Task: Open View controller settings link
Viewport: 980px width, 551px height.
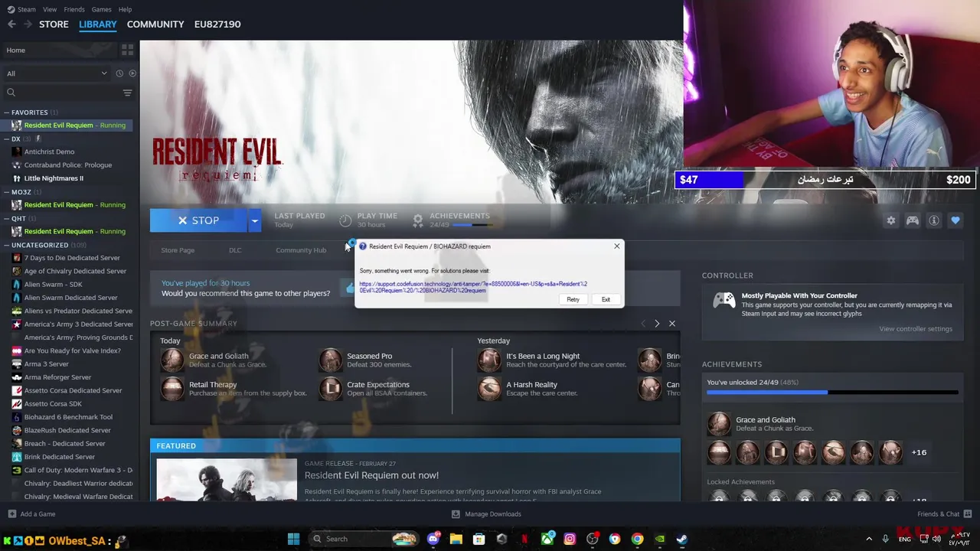Action: tap(916, 329)
